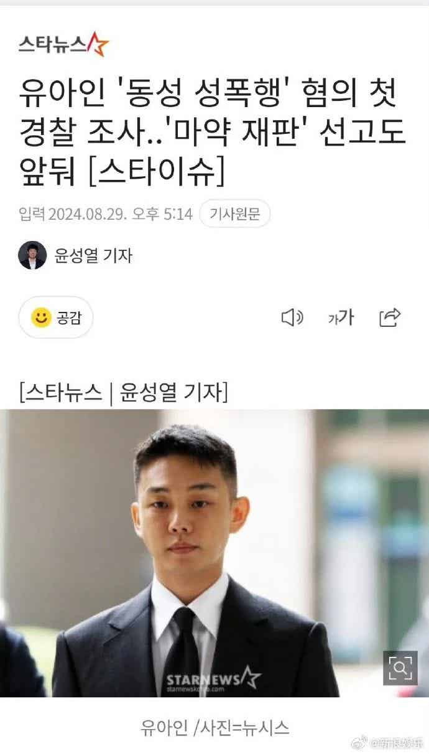Image resolution: width=429 pixels, height=754 pixels.
Task: Share the article via share icon
Action: (x=390, y=318)
